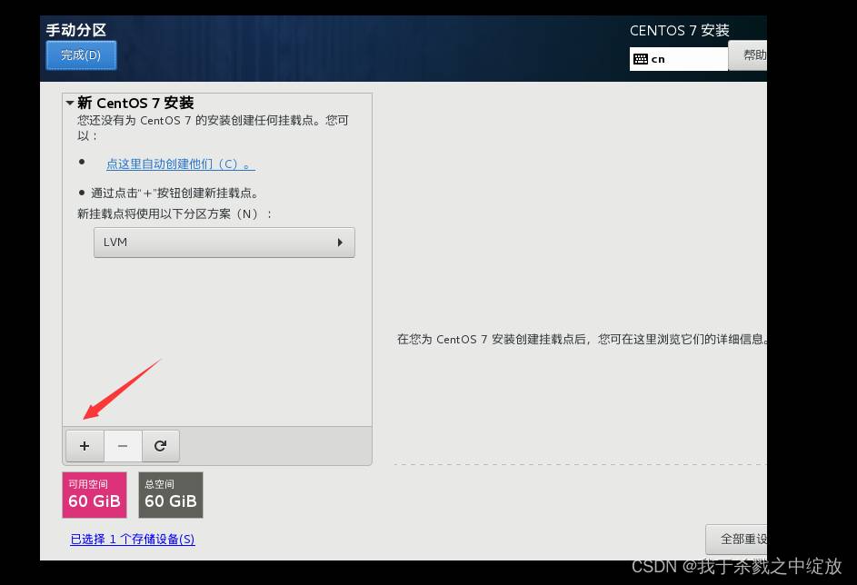
Task: Click the plus button to add mount point
Action: click(85, 446)
